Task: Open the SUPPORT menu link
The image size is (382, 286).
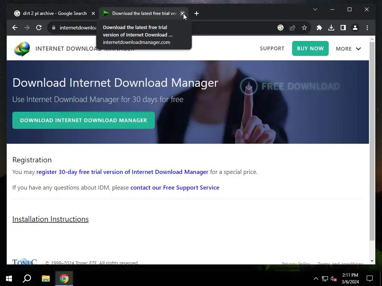Action: click(x=272, y=48)
